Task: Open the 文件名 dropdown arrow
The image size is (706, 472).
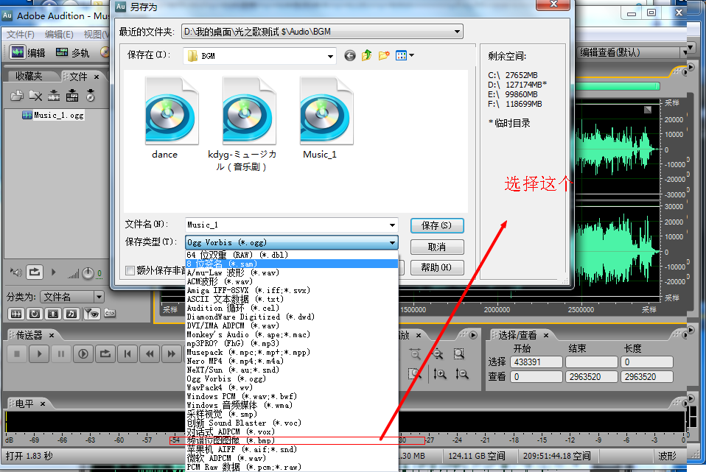Action: (392, 225)
